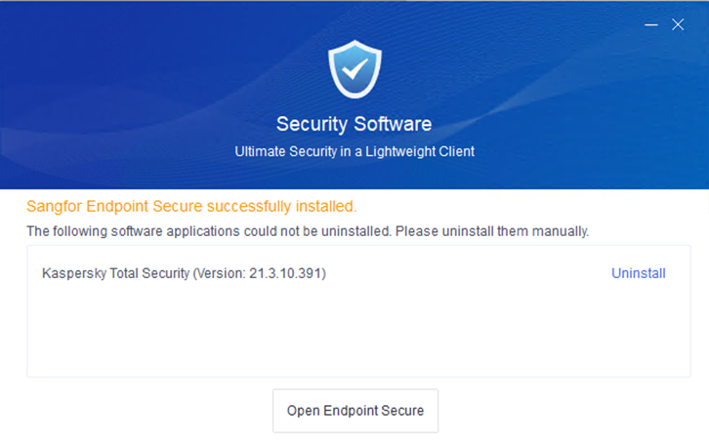The image size is (709, 443).
Task: Click white footer area beside Open Endpoint Secure
Action: coord(566,411)
